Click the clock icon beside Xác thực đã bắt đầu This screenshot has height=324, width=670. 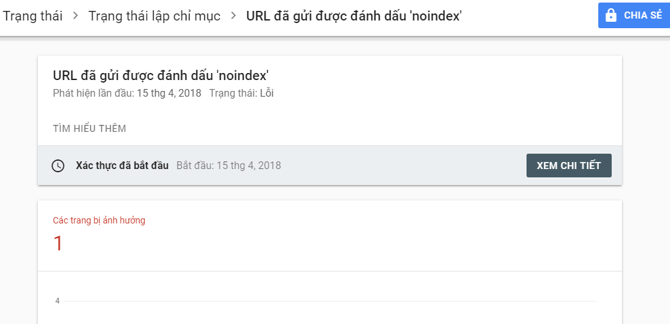pos(58,166)
